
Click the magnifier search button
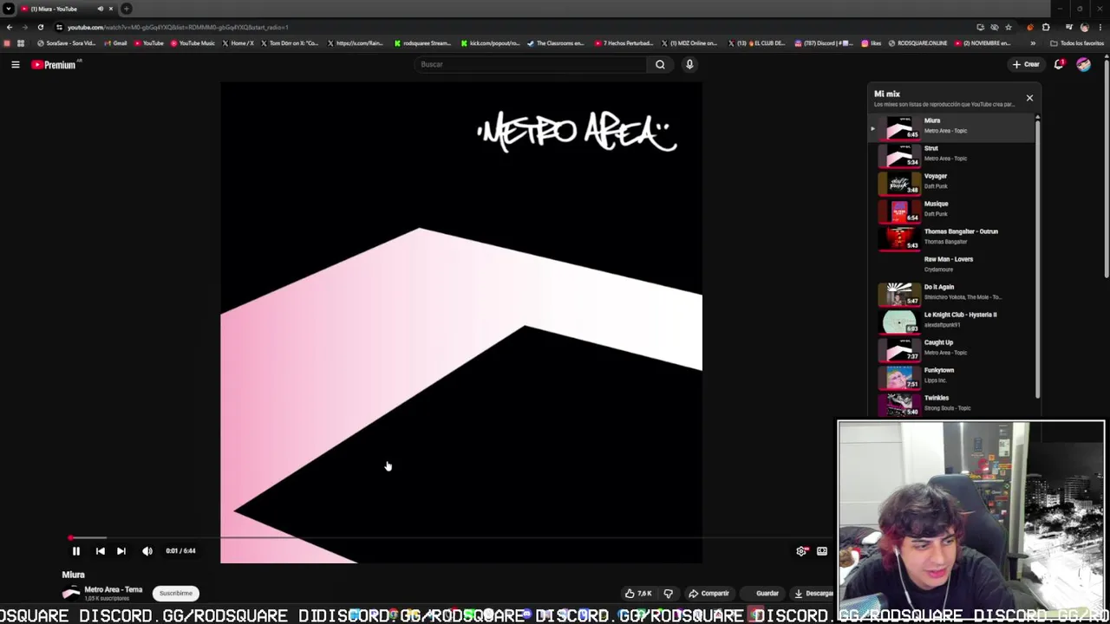coord(660,64)
